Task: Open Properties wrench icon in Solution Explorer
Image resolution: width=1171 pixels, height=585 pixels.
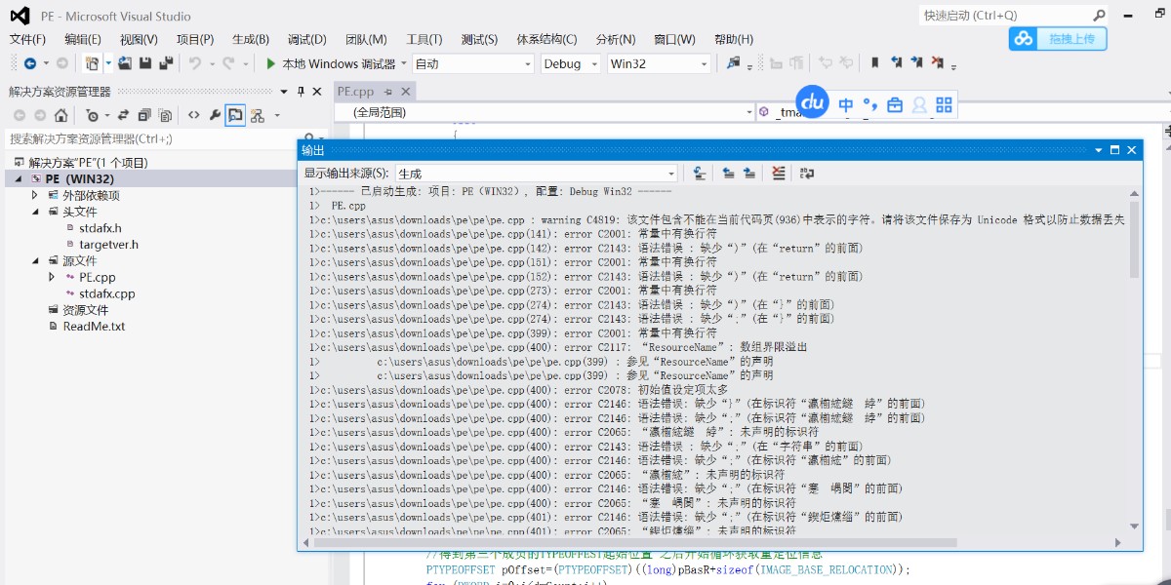Action: (215, 115)
